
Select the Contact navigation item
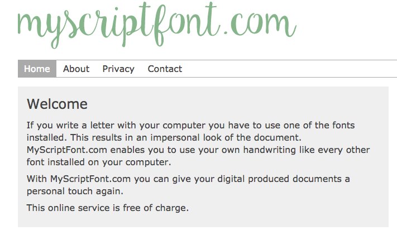pyautogui.click(x=165, y=69)
